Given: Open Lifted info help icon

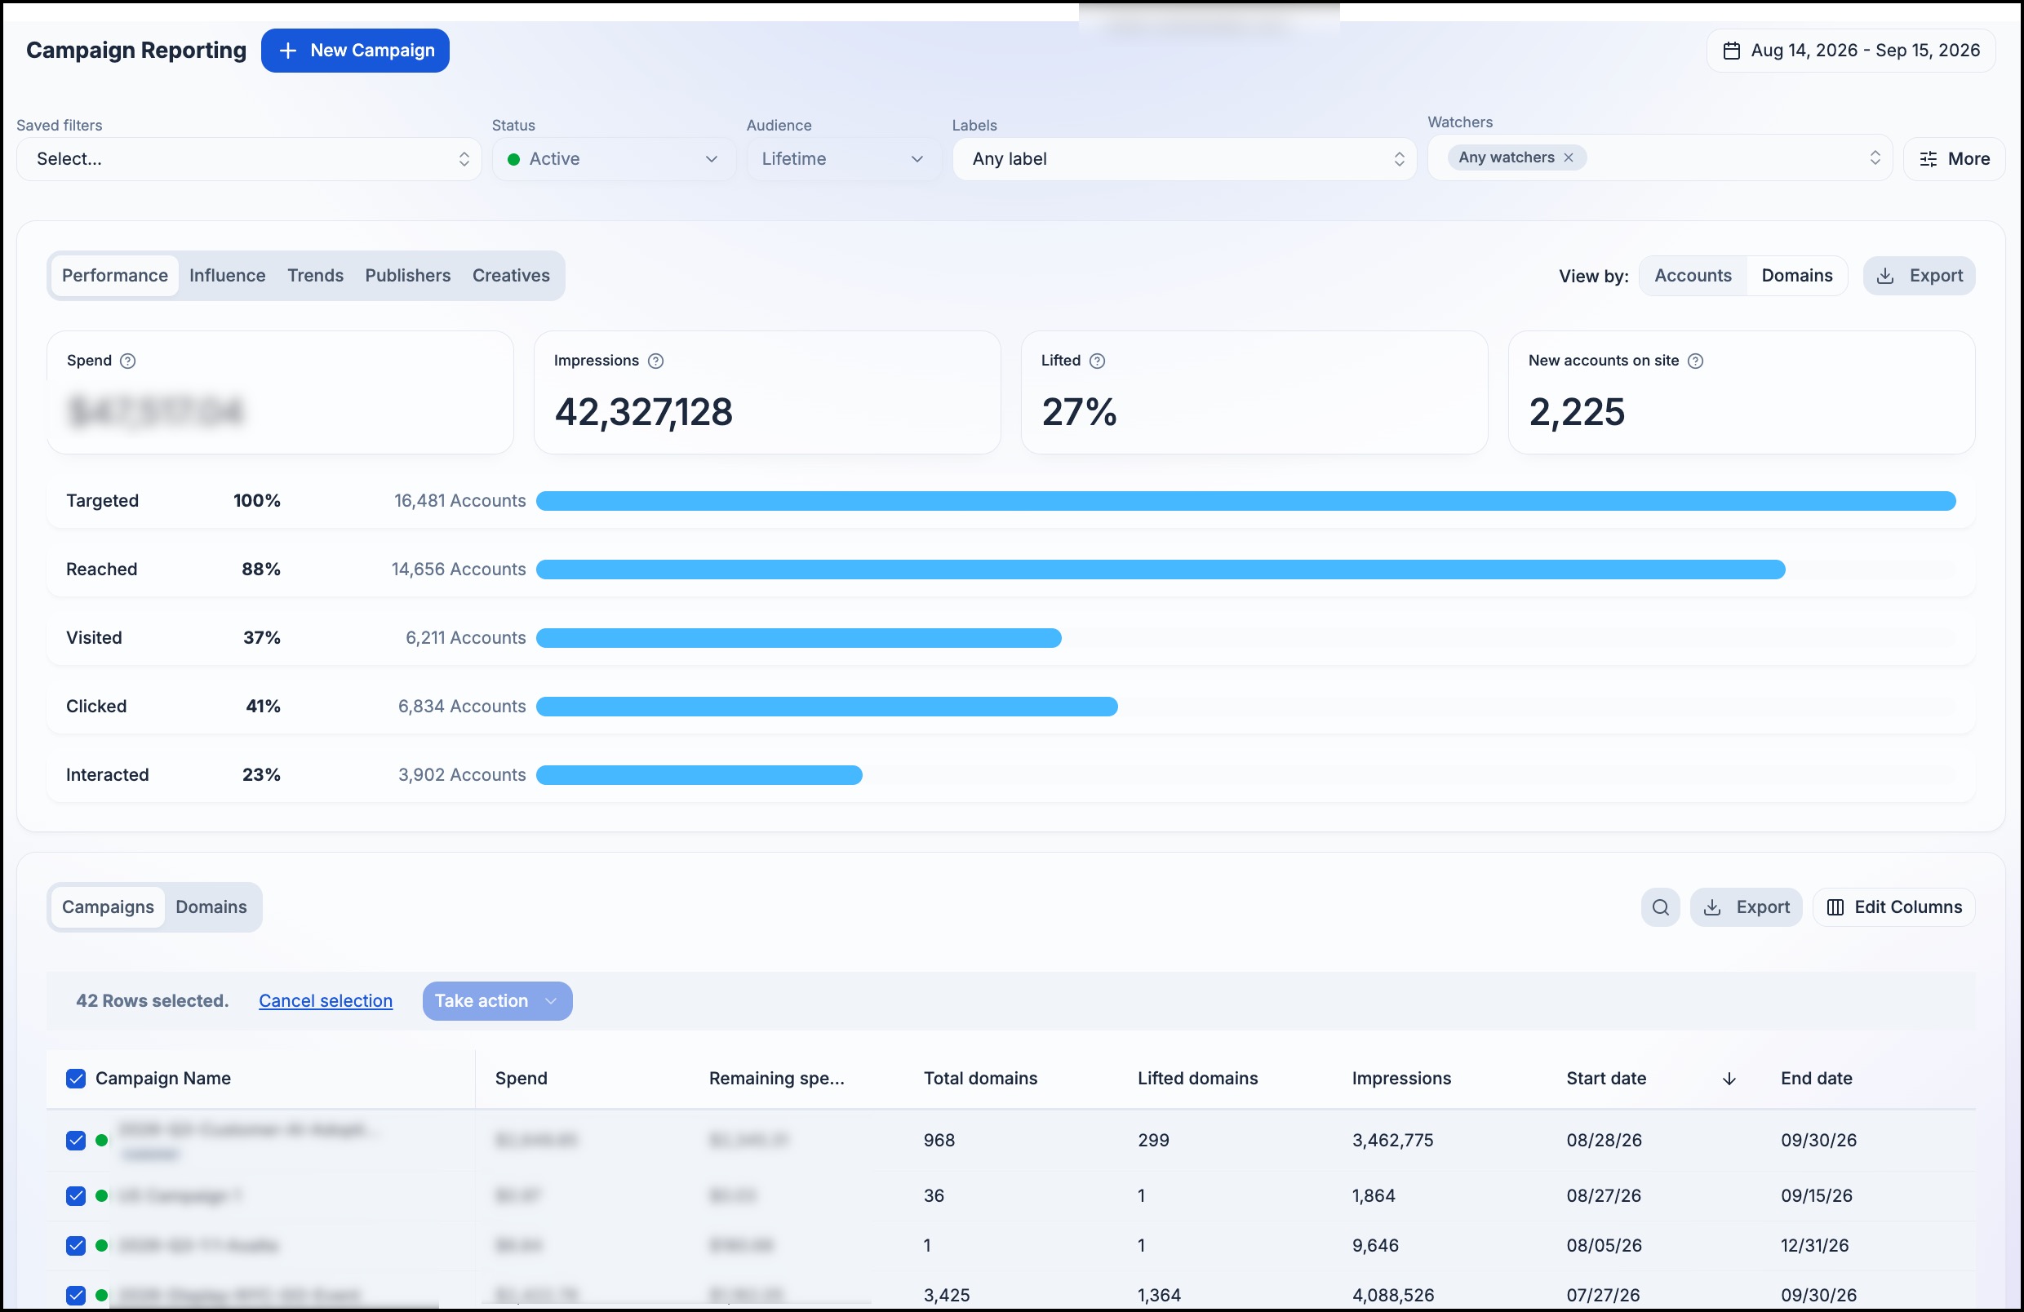Looking at the screenshot, I should (1097, 361).
